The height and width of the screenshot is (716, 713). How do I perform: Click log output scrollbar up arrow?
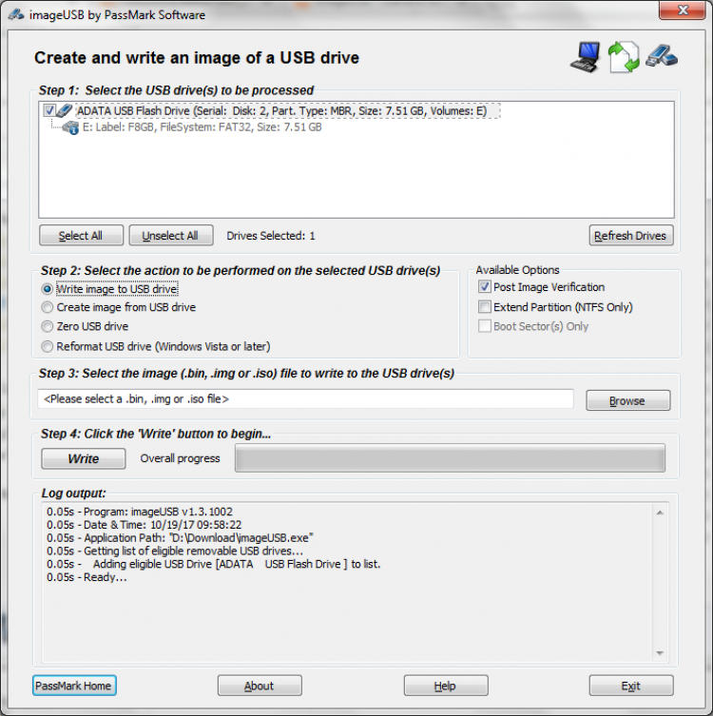tap(660, 513)
